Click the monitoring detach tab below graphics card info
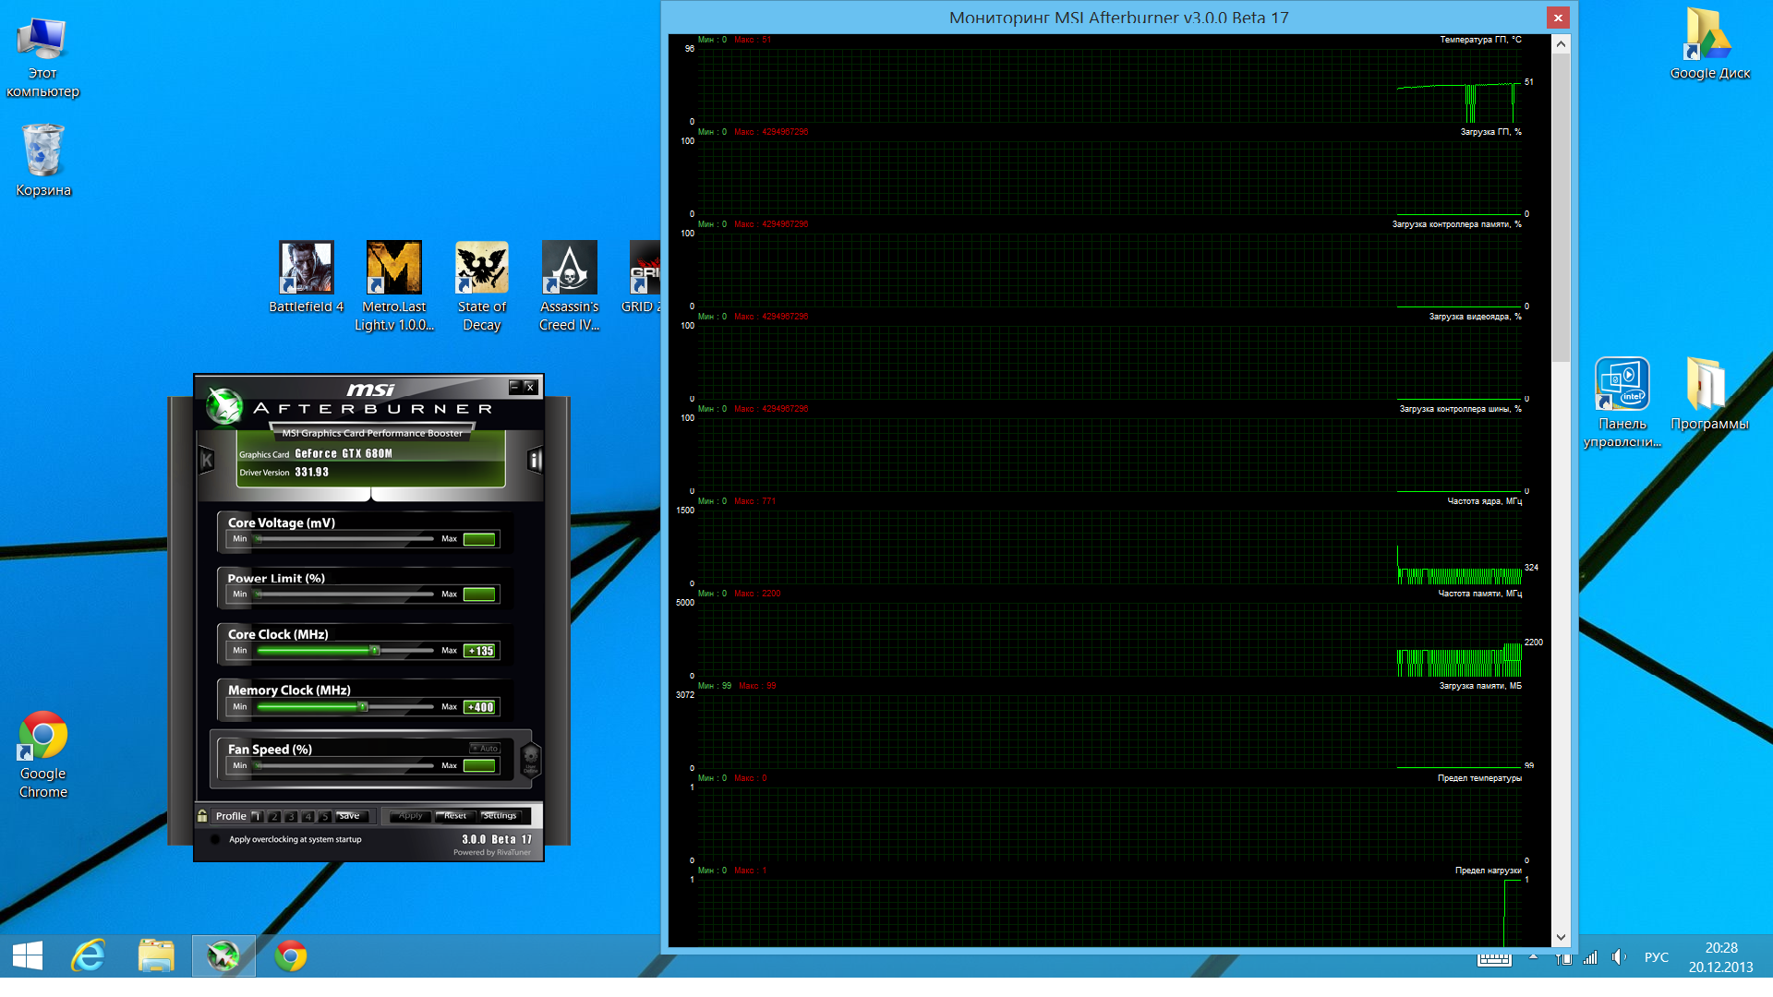Screen dimensions: 1773x997 (x=370, y=496)
